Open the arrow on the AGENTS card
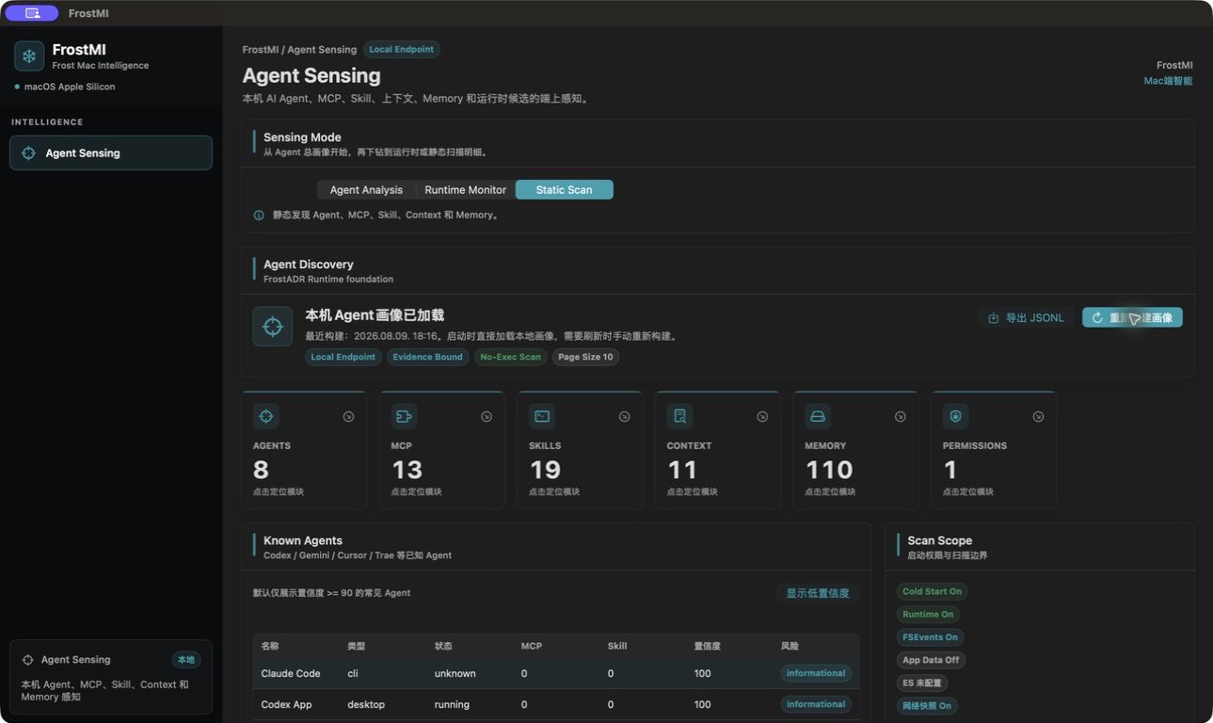 point(348,416)
